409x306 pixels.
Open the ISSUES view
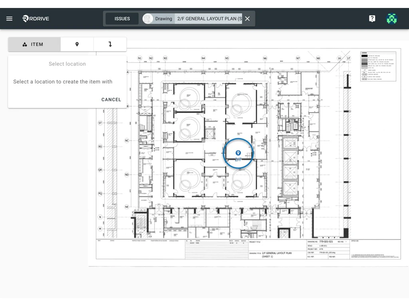tap(122, 18)
